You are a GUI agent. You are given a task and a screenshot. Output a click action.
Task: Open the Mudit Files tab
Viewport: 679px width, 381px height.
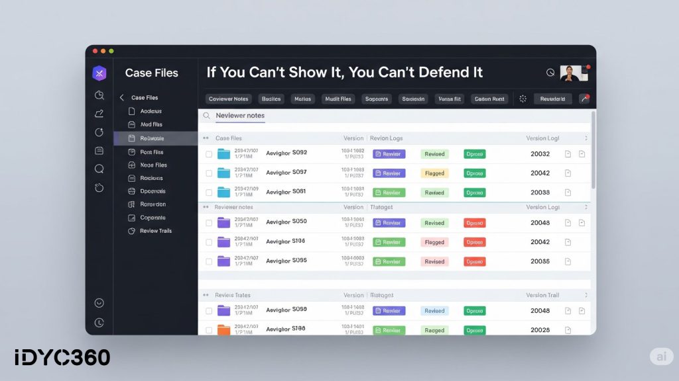(338, 99)
